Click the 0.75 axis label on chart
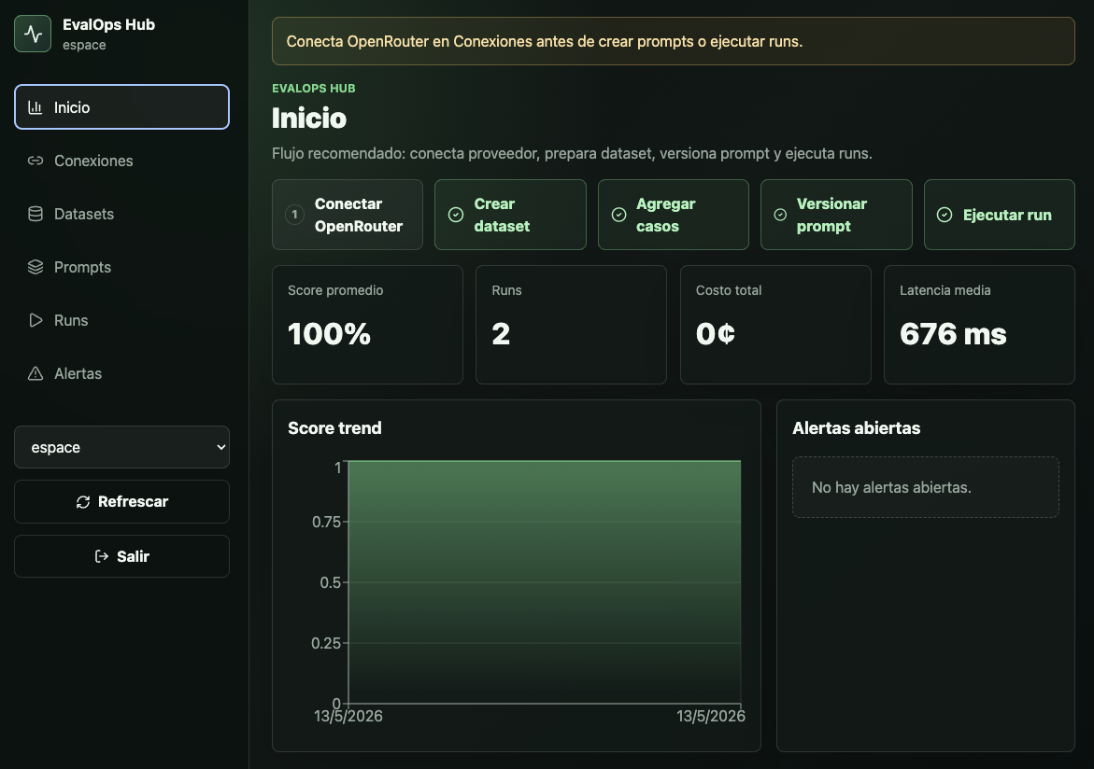The height and width of the screenshot is (769, 1094). click(326, 523)
